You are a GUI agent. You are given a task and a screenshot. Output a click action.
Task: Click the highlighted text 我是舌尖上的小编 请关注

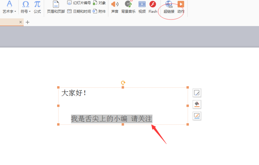(112, 119)
